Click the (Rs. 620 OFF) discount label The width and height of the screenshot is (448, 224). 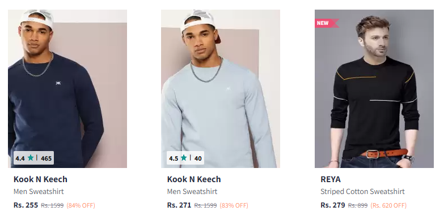pos(388,205)
